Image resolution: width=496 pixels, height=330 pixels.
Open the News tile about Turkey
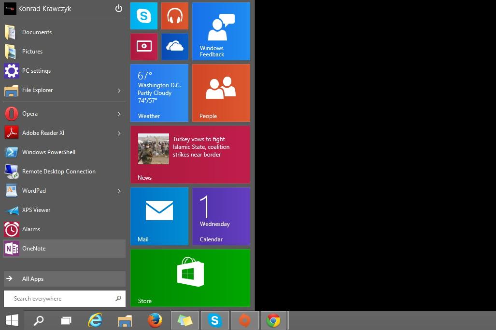coord(190,155)
